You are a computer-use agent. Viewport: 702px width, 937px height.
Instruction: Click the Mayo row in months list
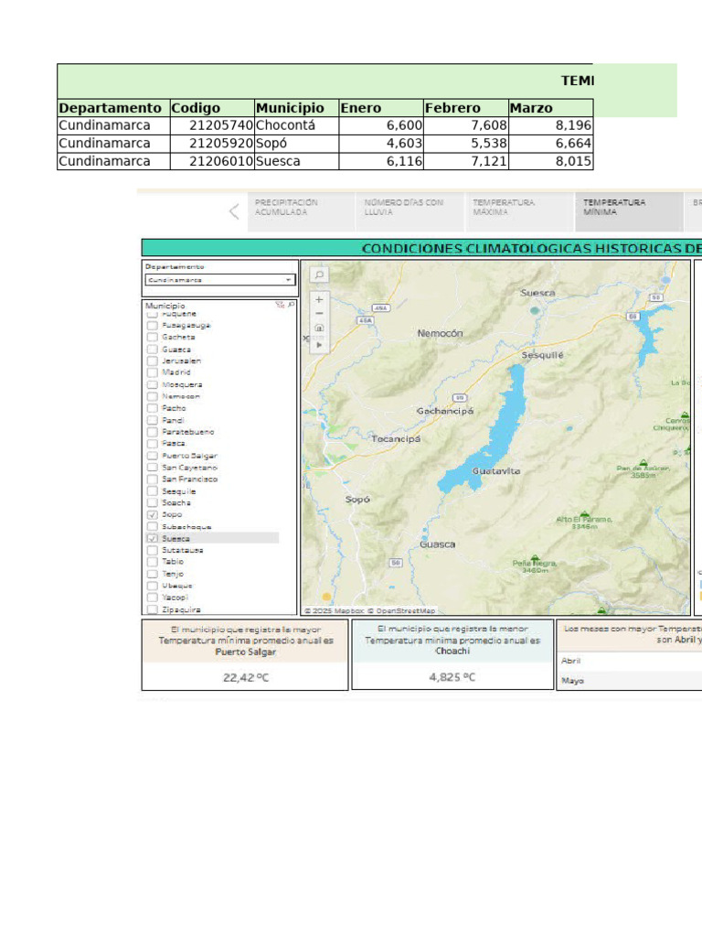pyautogui.click(x=629, y=681)
